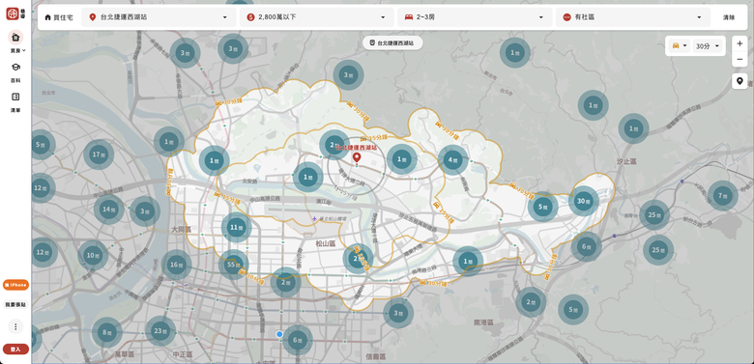The image size is (754, 364).
Task: Click the 中正區 district label
Action: click(183, 355)
